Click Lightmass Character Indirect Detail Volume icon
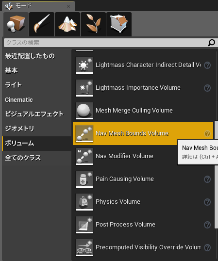This screenshot has height=261, width=218. point(84,65)
